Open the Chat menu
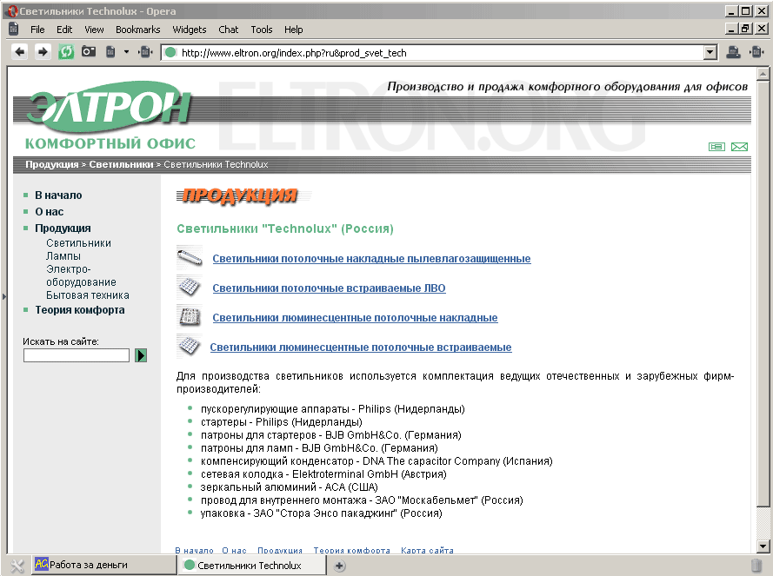773x576 pixels. [229, 30]
